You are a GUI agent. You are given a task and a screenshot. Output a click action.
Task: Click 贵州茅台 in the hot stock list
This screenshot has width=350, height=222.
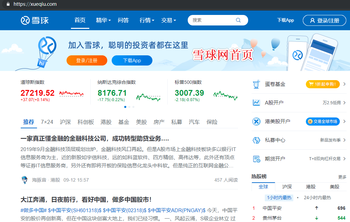click(272, 218)
